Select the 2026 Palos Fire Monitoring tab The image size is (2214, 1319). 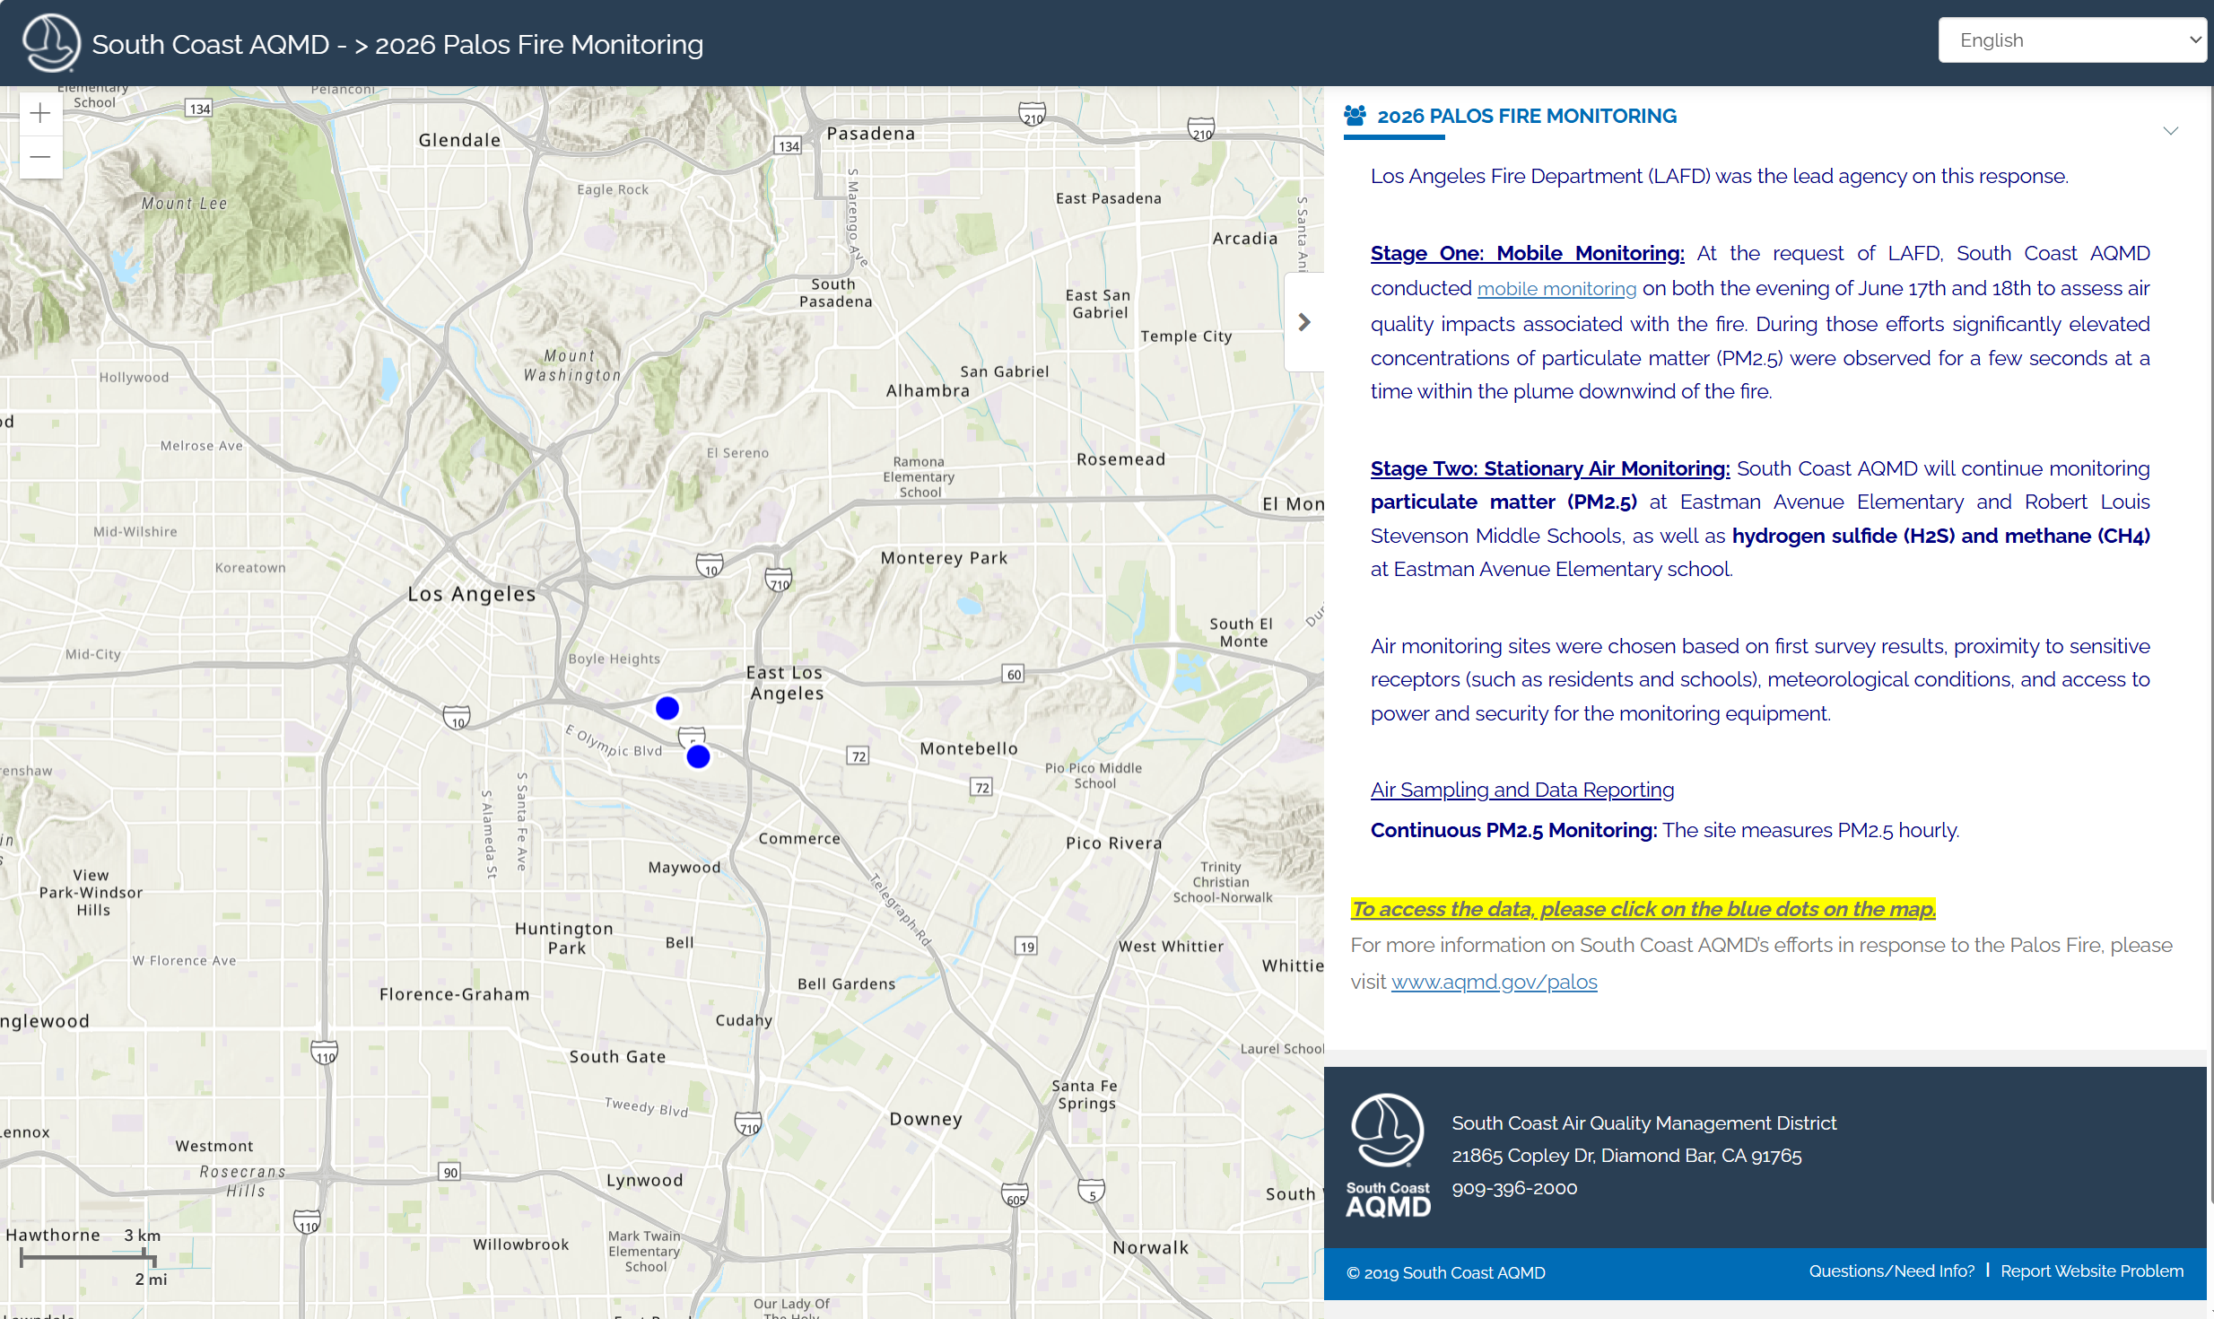point(1527,116)
